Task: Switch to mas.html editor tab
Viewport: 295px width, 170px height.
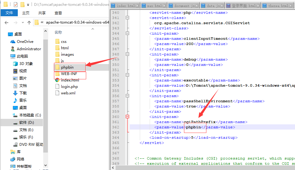Action: 154,6
